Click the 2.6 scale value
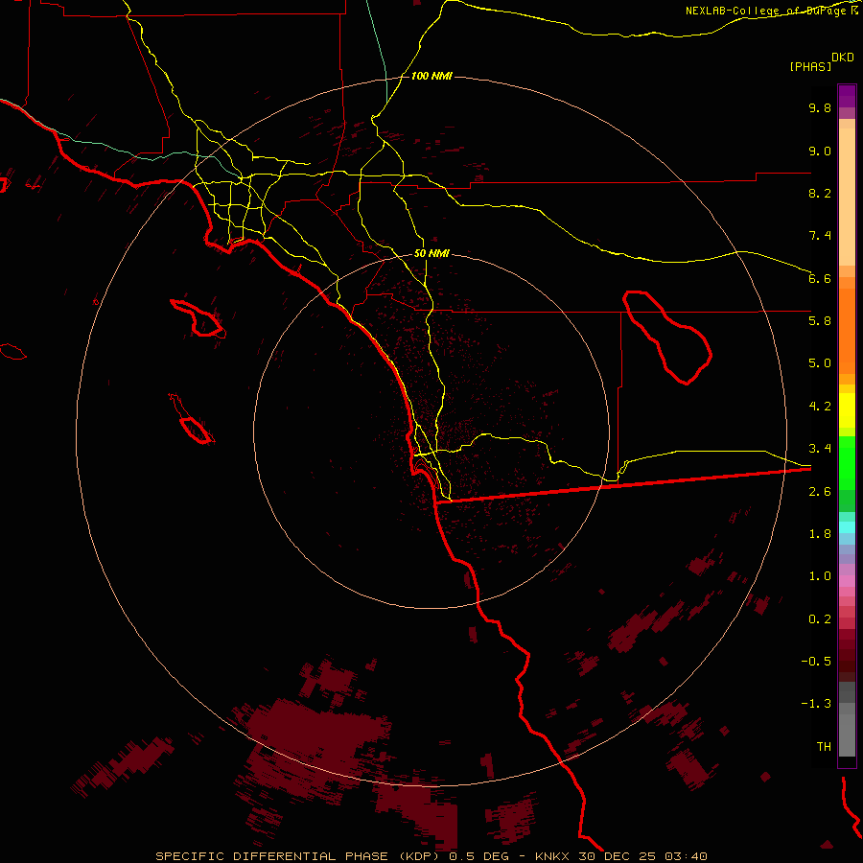The width and height of the screenshot is (863, 863). coord(820,492)
